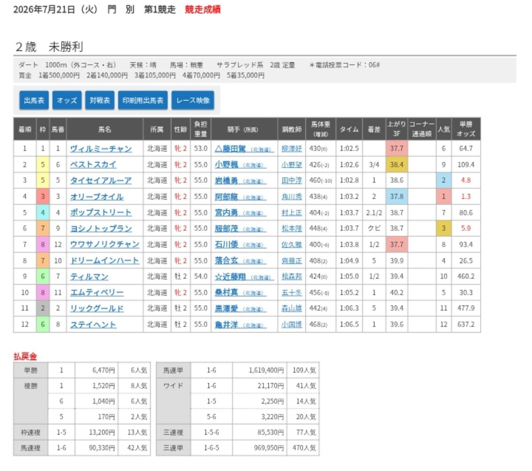532x471 pixels.
Task: Open jockey link 小野楓
Action: pyautogui.click(x=241, y=165)
